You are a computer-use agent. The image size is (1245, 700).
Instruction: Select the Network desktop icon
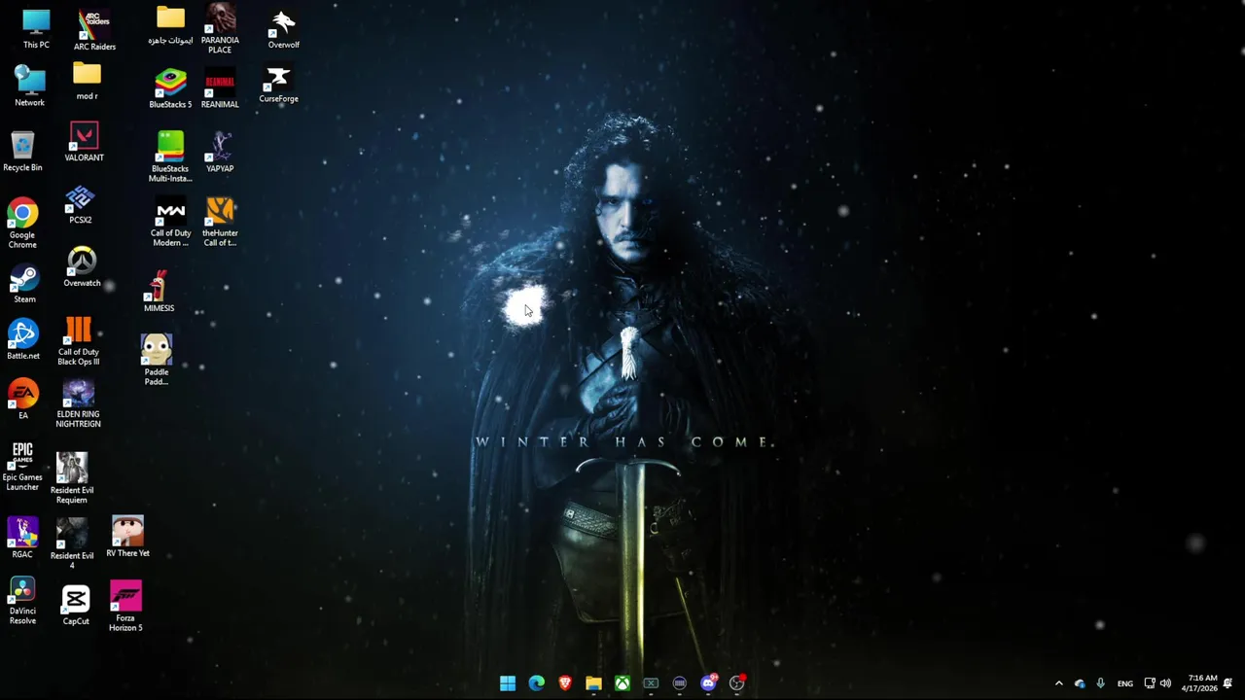[x=29, y=86]
